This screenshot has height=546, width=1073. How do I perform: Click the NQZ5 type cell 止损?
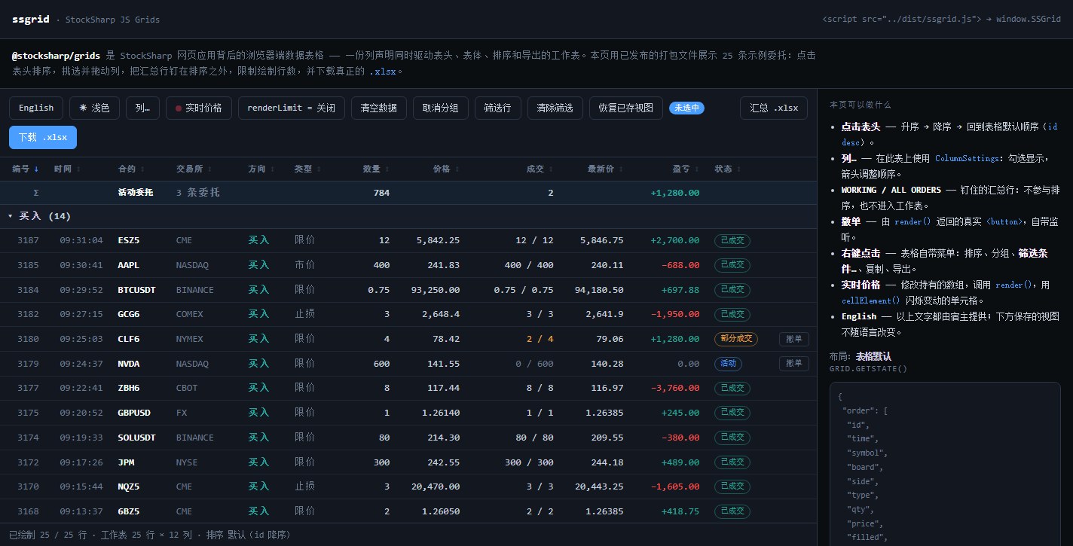(304, 486)
